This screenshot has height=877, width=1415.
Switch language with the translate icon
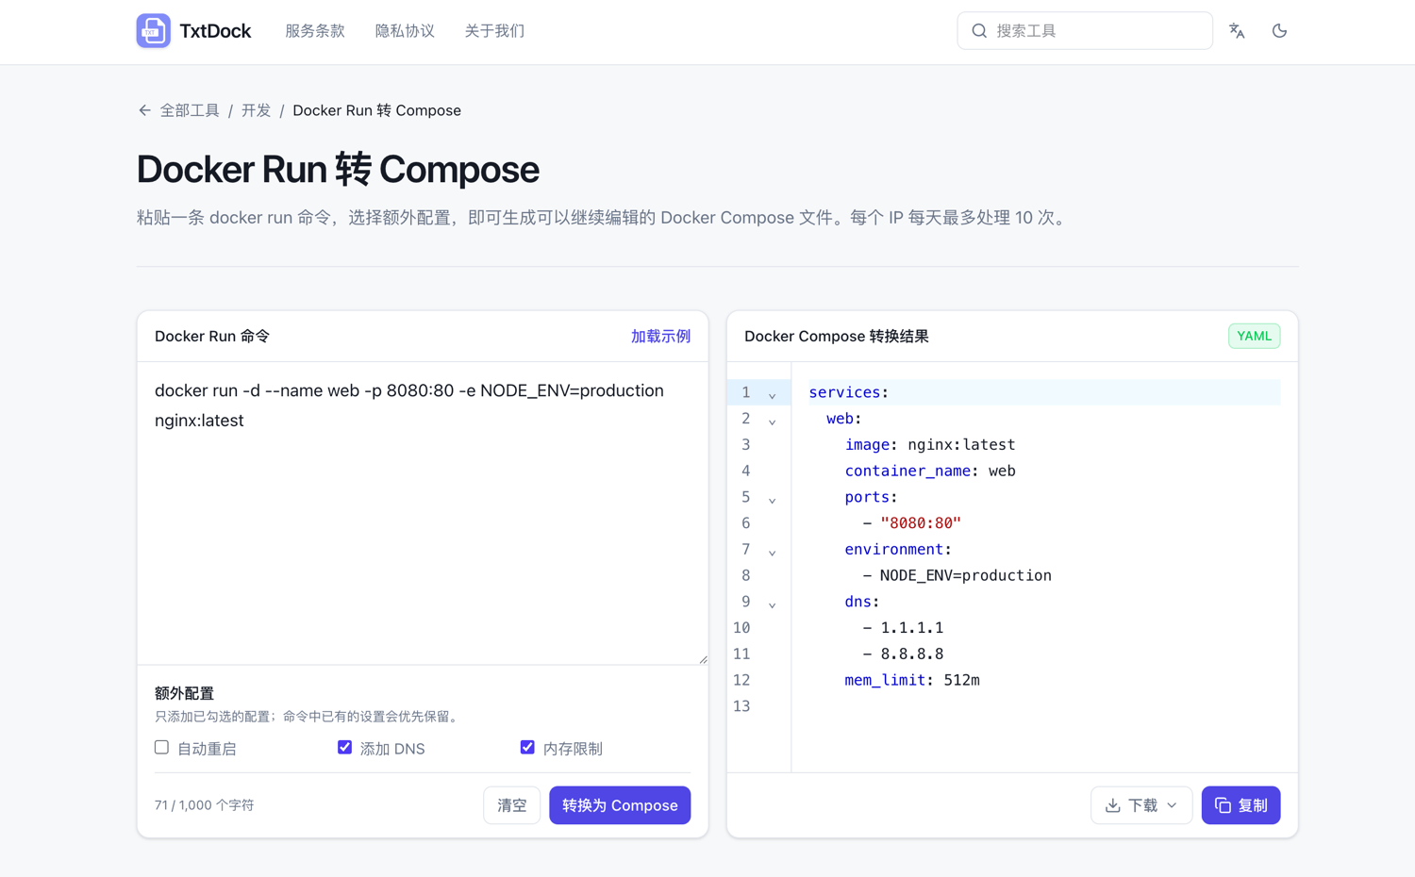click(x=1237, y=31)
